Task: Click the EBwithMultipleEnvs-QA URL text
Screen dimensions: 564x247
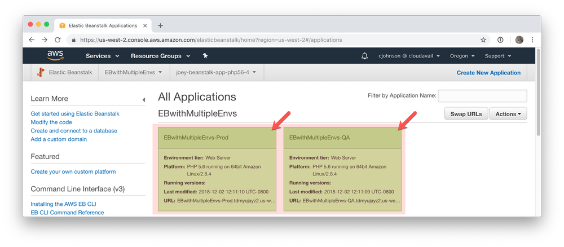Action: [x=351, y=200]
